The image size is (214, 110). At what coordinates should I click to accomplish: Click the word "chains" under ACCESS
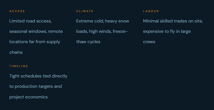point(16,52)
